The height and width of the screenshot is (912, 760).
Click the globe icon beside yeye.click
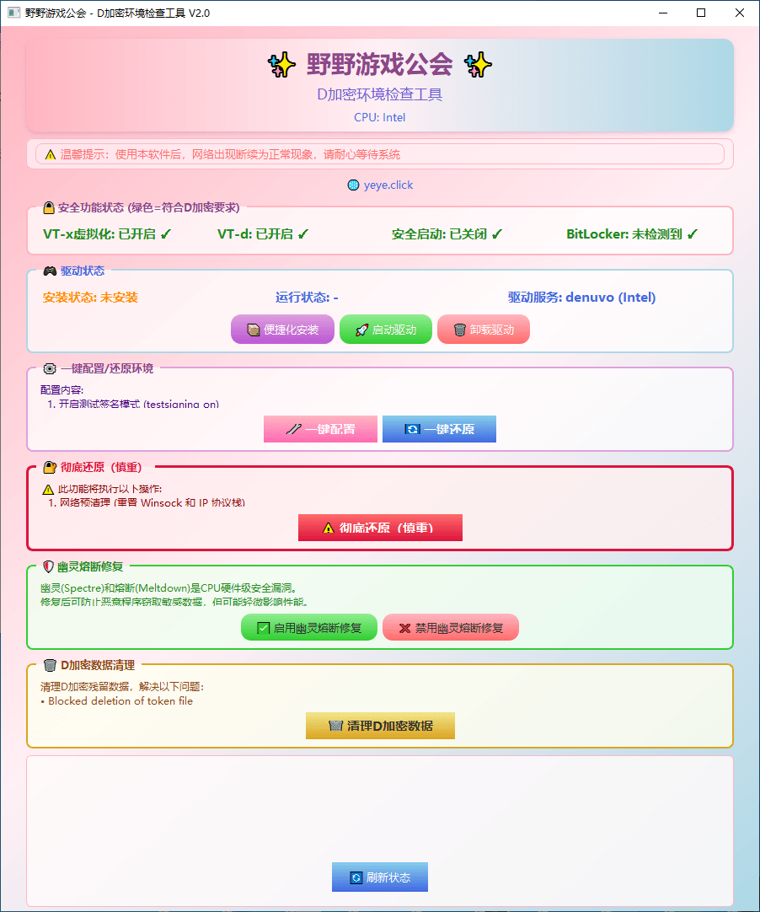[x=353, y=185]
